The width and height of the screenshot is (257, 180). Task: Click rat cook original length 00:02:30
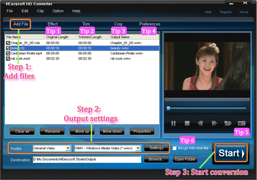53,59
